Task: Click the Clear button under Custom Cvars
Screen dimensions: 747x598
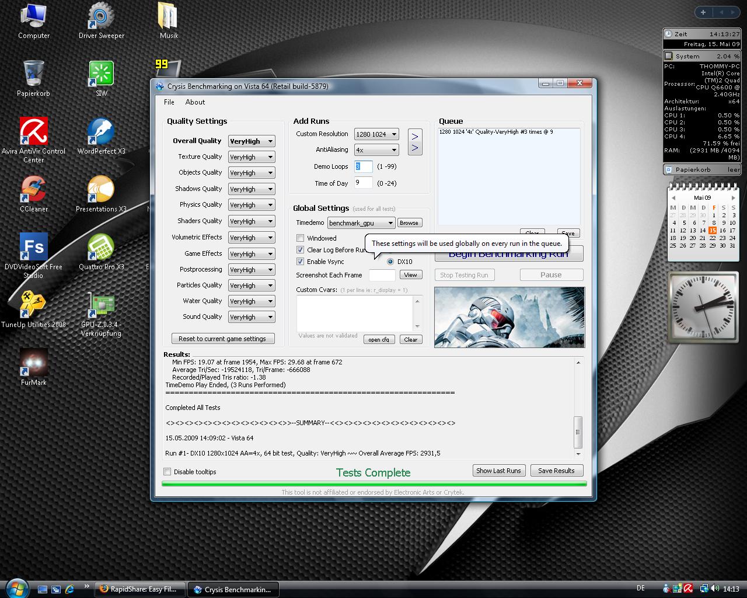Action: coord(411,339)
